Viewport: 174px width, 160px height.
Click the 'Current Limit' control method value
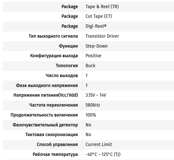[99, 144]
